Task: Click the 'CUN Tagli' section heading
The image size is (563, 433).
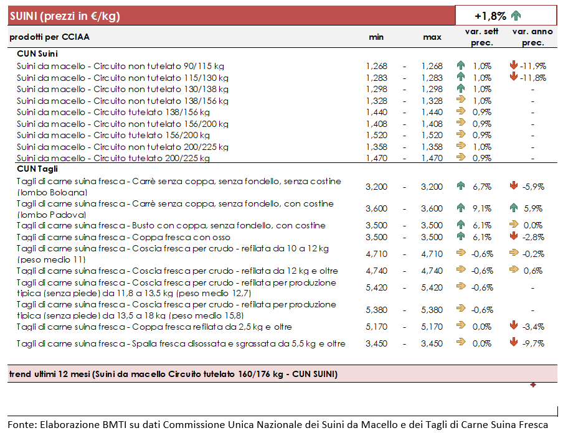Action: coord(37,169)
